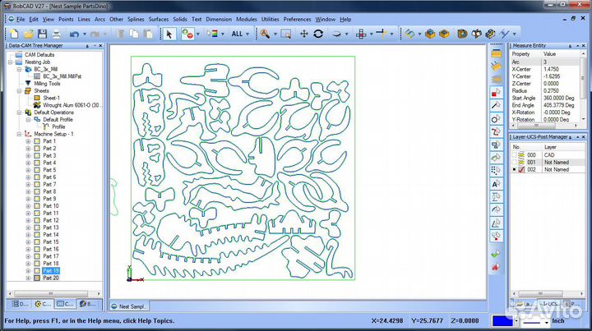The image size is (592, 331).
Task: Expand the Part 1 tree node
Action: 28,141
